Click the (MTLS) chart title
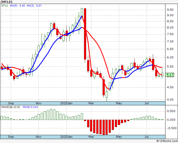Image resolution: width=178 pixels, height=143 pixels. [x=7, y=2]
